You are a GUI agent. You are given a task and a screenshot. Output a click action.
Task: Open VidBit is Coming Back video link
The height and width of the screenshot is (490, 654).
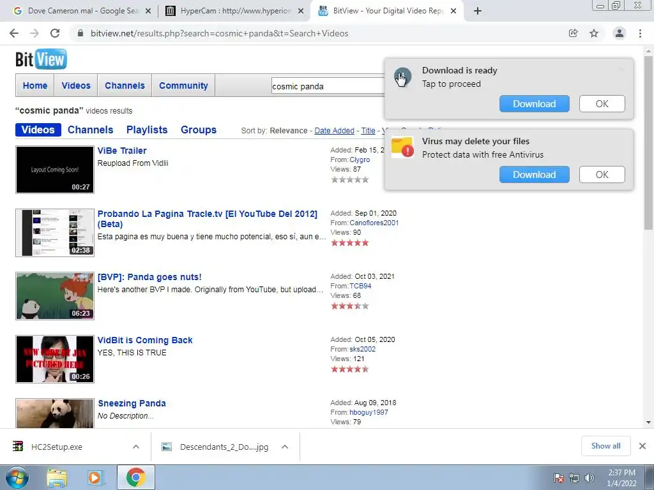145,340
